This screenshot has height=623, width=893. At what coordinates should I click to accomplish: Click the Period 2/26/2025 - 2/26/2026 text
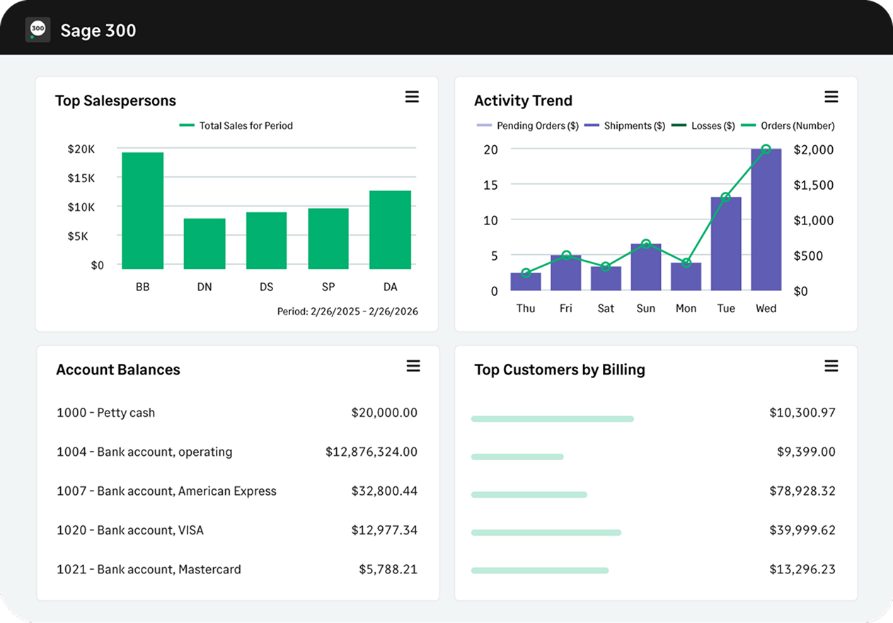347,311
